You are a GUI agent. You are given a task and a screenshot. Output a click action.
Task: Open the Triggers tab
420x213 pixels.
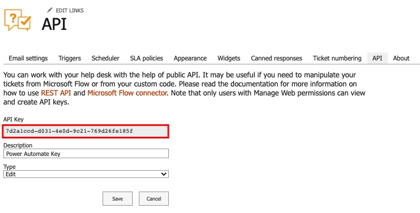[x=70, y=58]
